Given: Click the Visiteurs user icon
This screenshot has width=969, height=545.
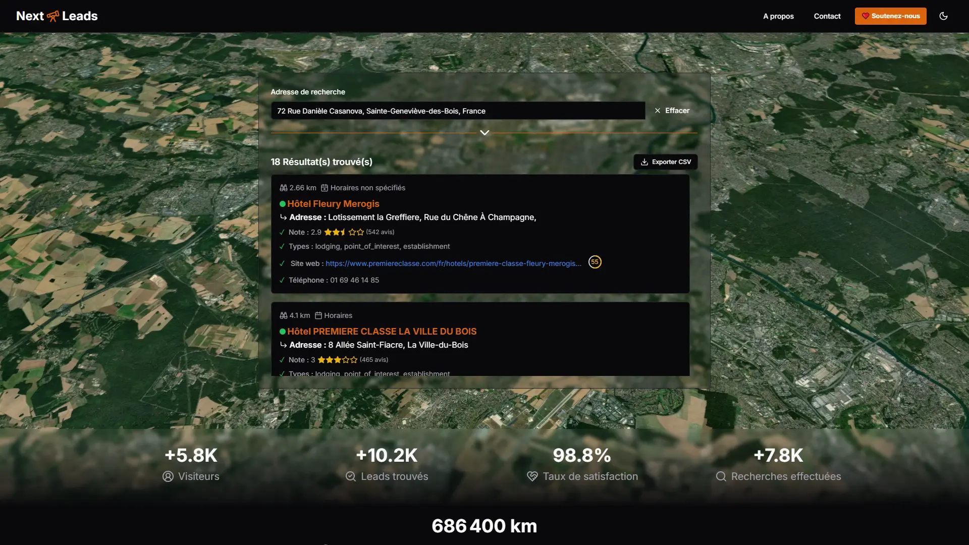Looking at the screenshot, I should pyautogui.click(x=168, y=476).
